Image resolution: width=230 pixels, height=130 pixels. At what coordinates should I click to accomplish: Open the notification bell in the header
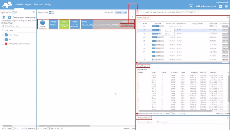(x=191, y=6)
